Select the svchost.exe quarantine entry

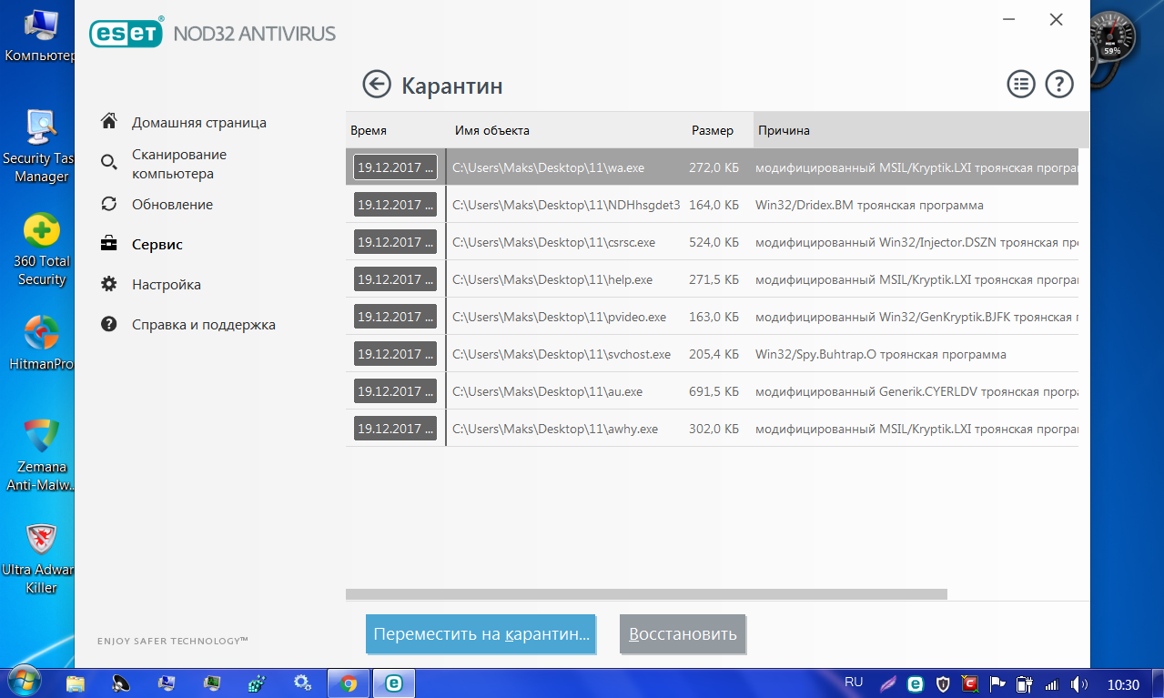tap(712, 354)
